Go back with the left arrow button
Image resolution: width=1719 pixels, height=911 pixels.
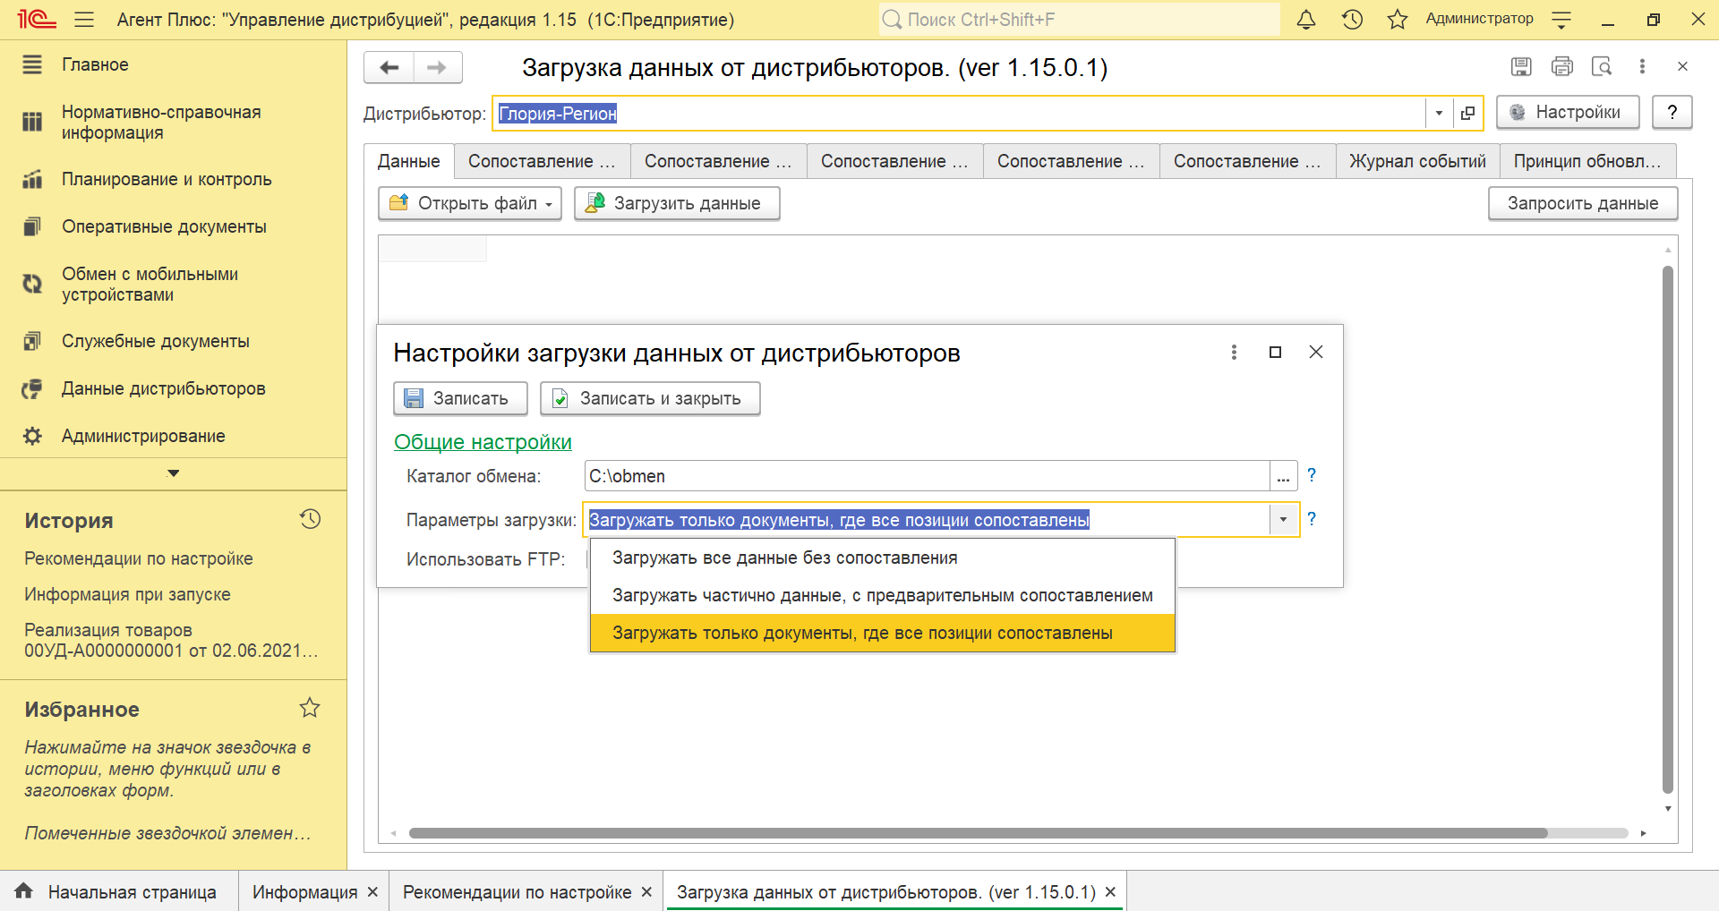click(389, 67)
